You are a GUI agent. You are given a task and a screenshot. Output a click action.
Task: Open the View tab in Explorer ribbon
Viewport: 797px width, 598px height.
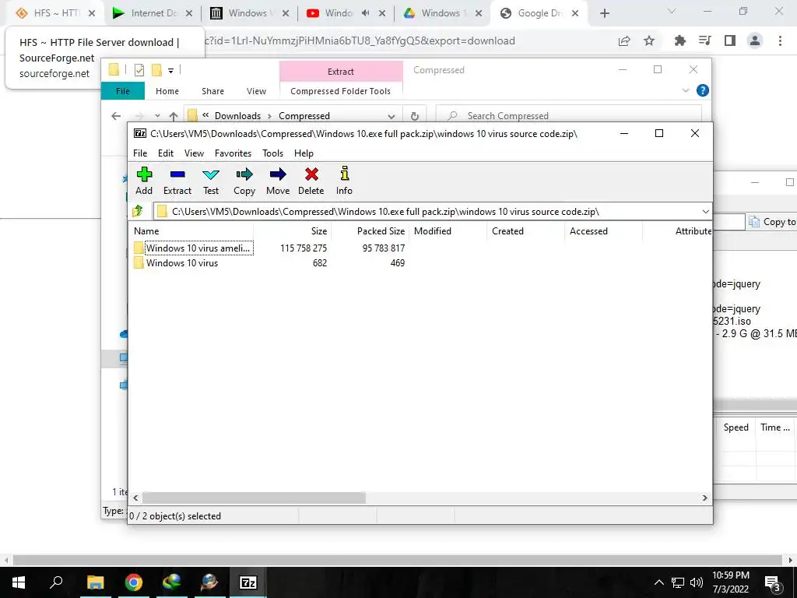pyautogui.click(x=256, y=91)
